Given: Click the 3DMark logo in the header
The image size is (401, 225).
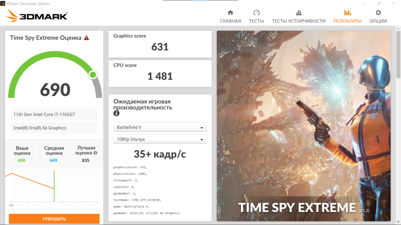Looking at the screenshot, I should 37,16.
